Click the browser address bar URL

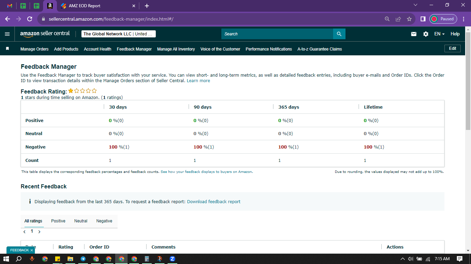point(111,19)
